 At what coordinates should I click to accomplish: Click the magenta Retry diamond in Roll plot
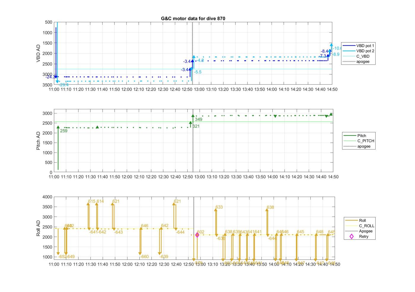(x=197, y=235)
